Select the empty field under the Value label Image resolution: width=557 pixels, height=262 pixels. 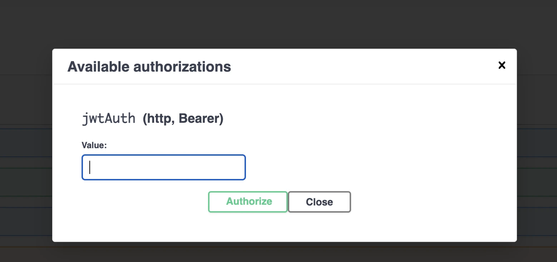164,167
